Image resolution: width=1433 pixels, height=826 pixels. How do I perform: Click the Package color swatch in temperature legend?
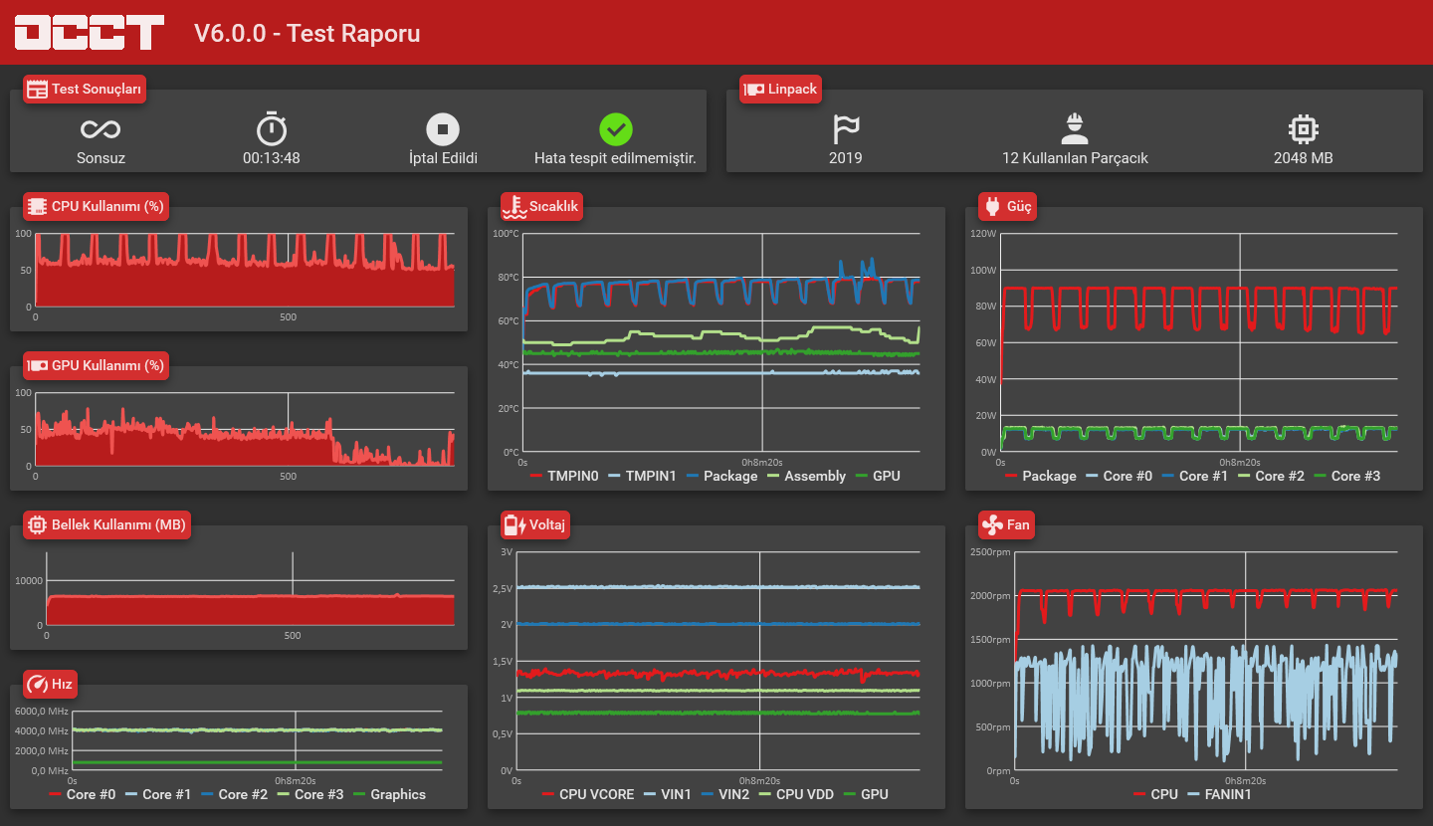[692, 476]
